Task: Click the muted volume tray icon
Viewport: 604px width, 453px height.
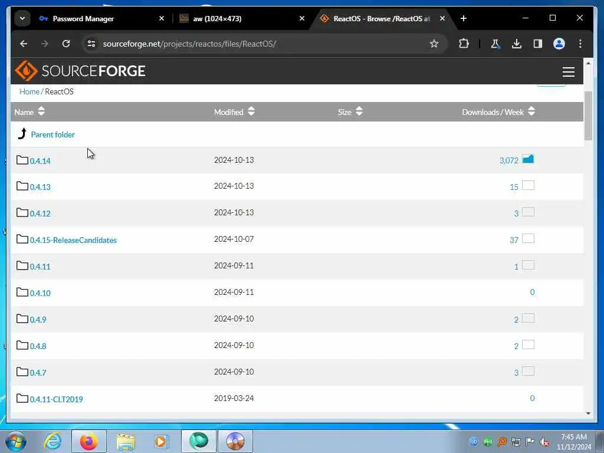Action: pyautogui.click(x=544, y=442)
